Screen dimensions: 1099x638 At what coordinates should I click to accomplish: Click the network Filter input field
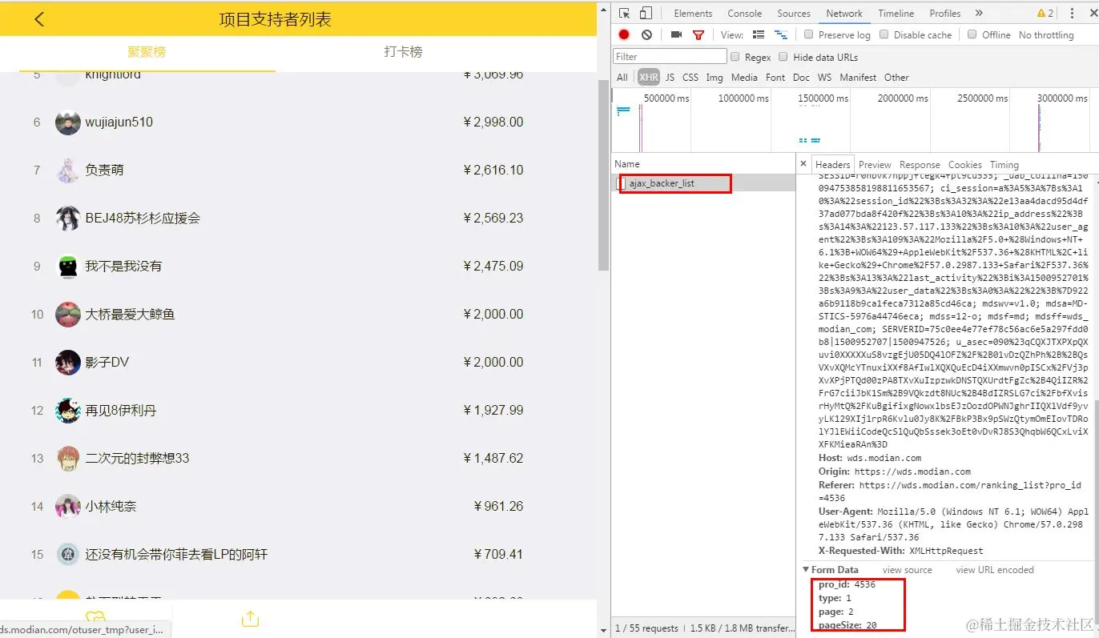click(x=670, y=57)
